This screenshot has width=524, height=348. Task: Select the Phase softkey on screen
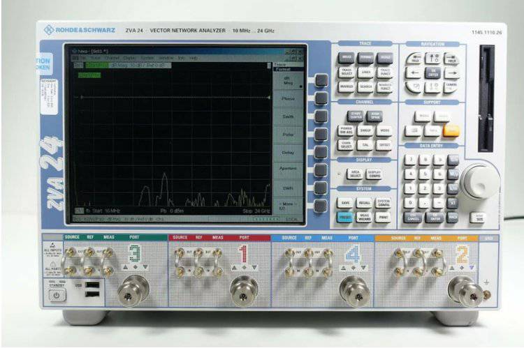[288, 99]
